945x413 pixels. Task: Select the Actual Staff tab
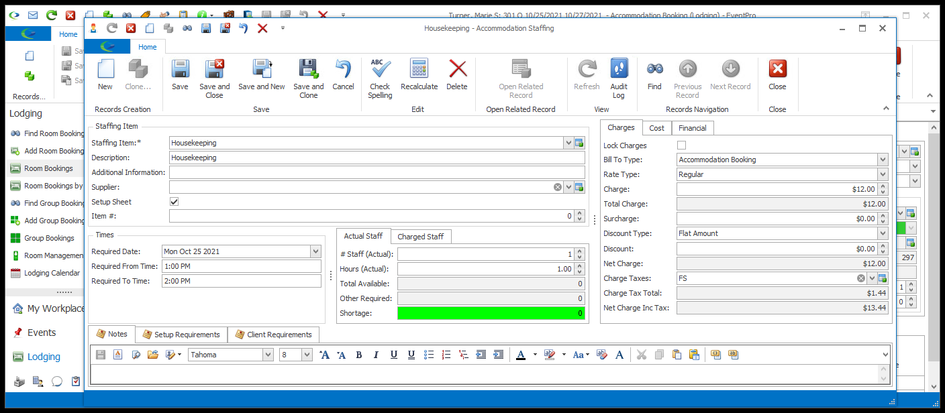click(363, 236)
